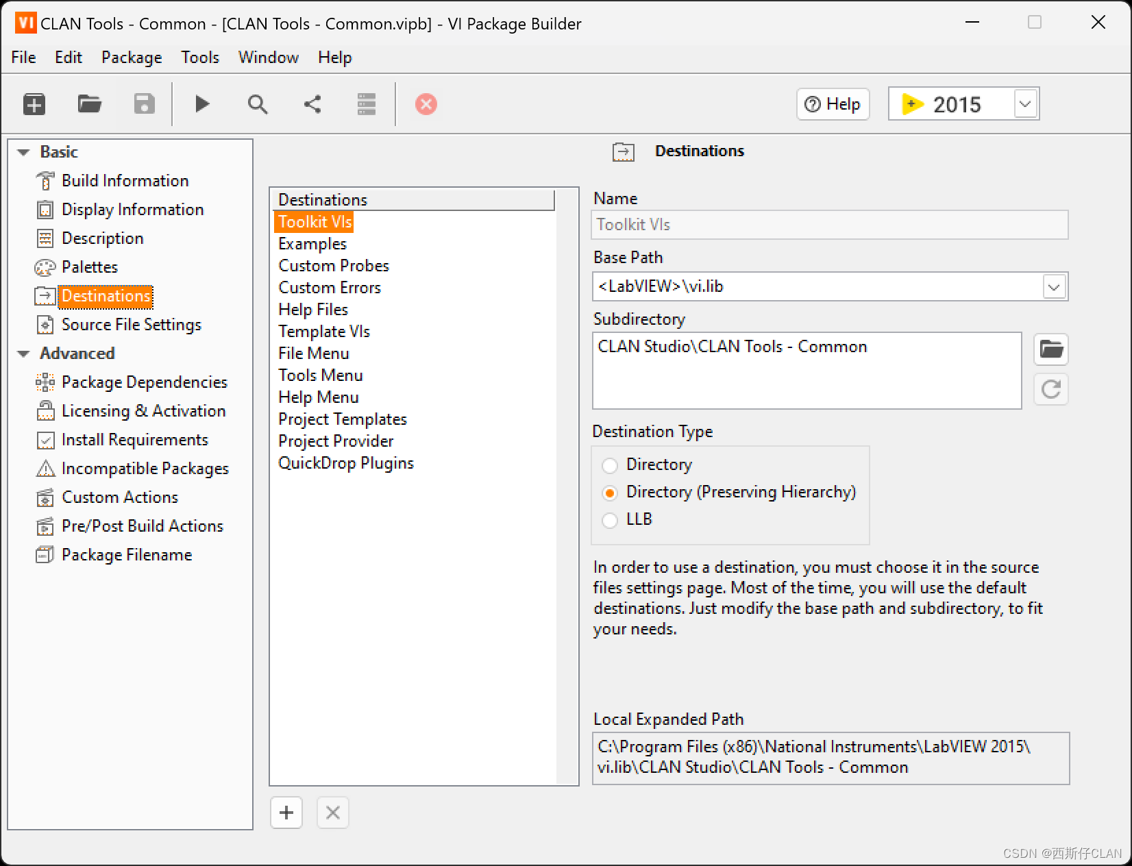Click the Help button
The width and height of the screenshot is (1132, 866).
point(833,103)
